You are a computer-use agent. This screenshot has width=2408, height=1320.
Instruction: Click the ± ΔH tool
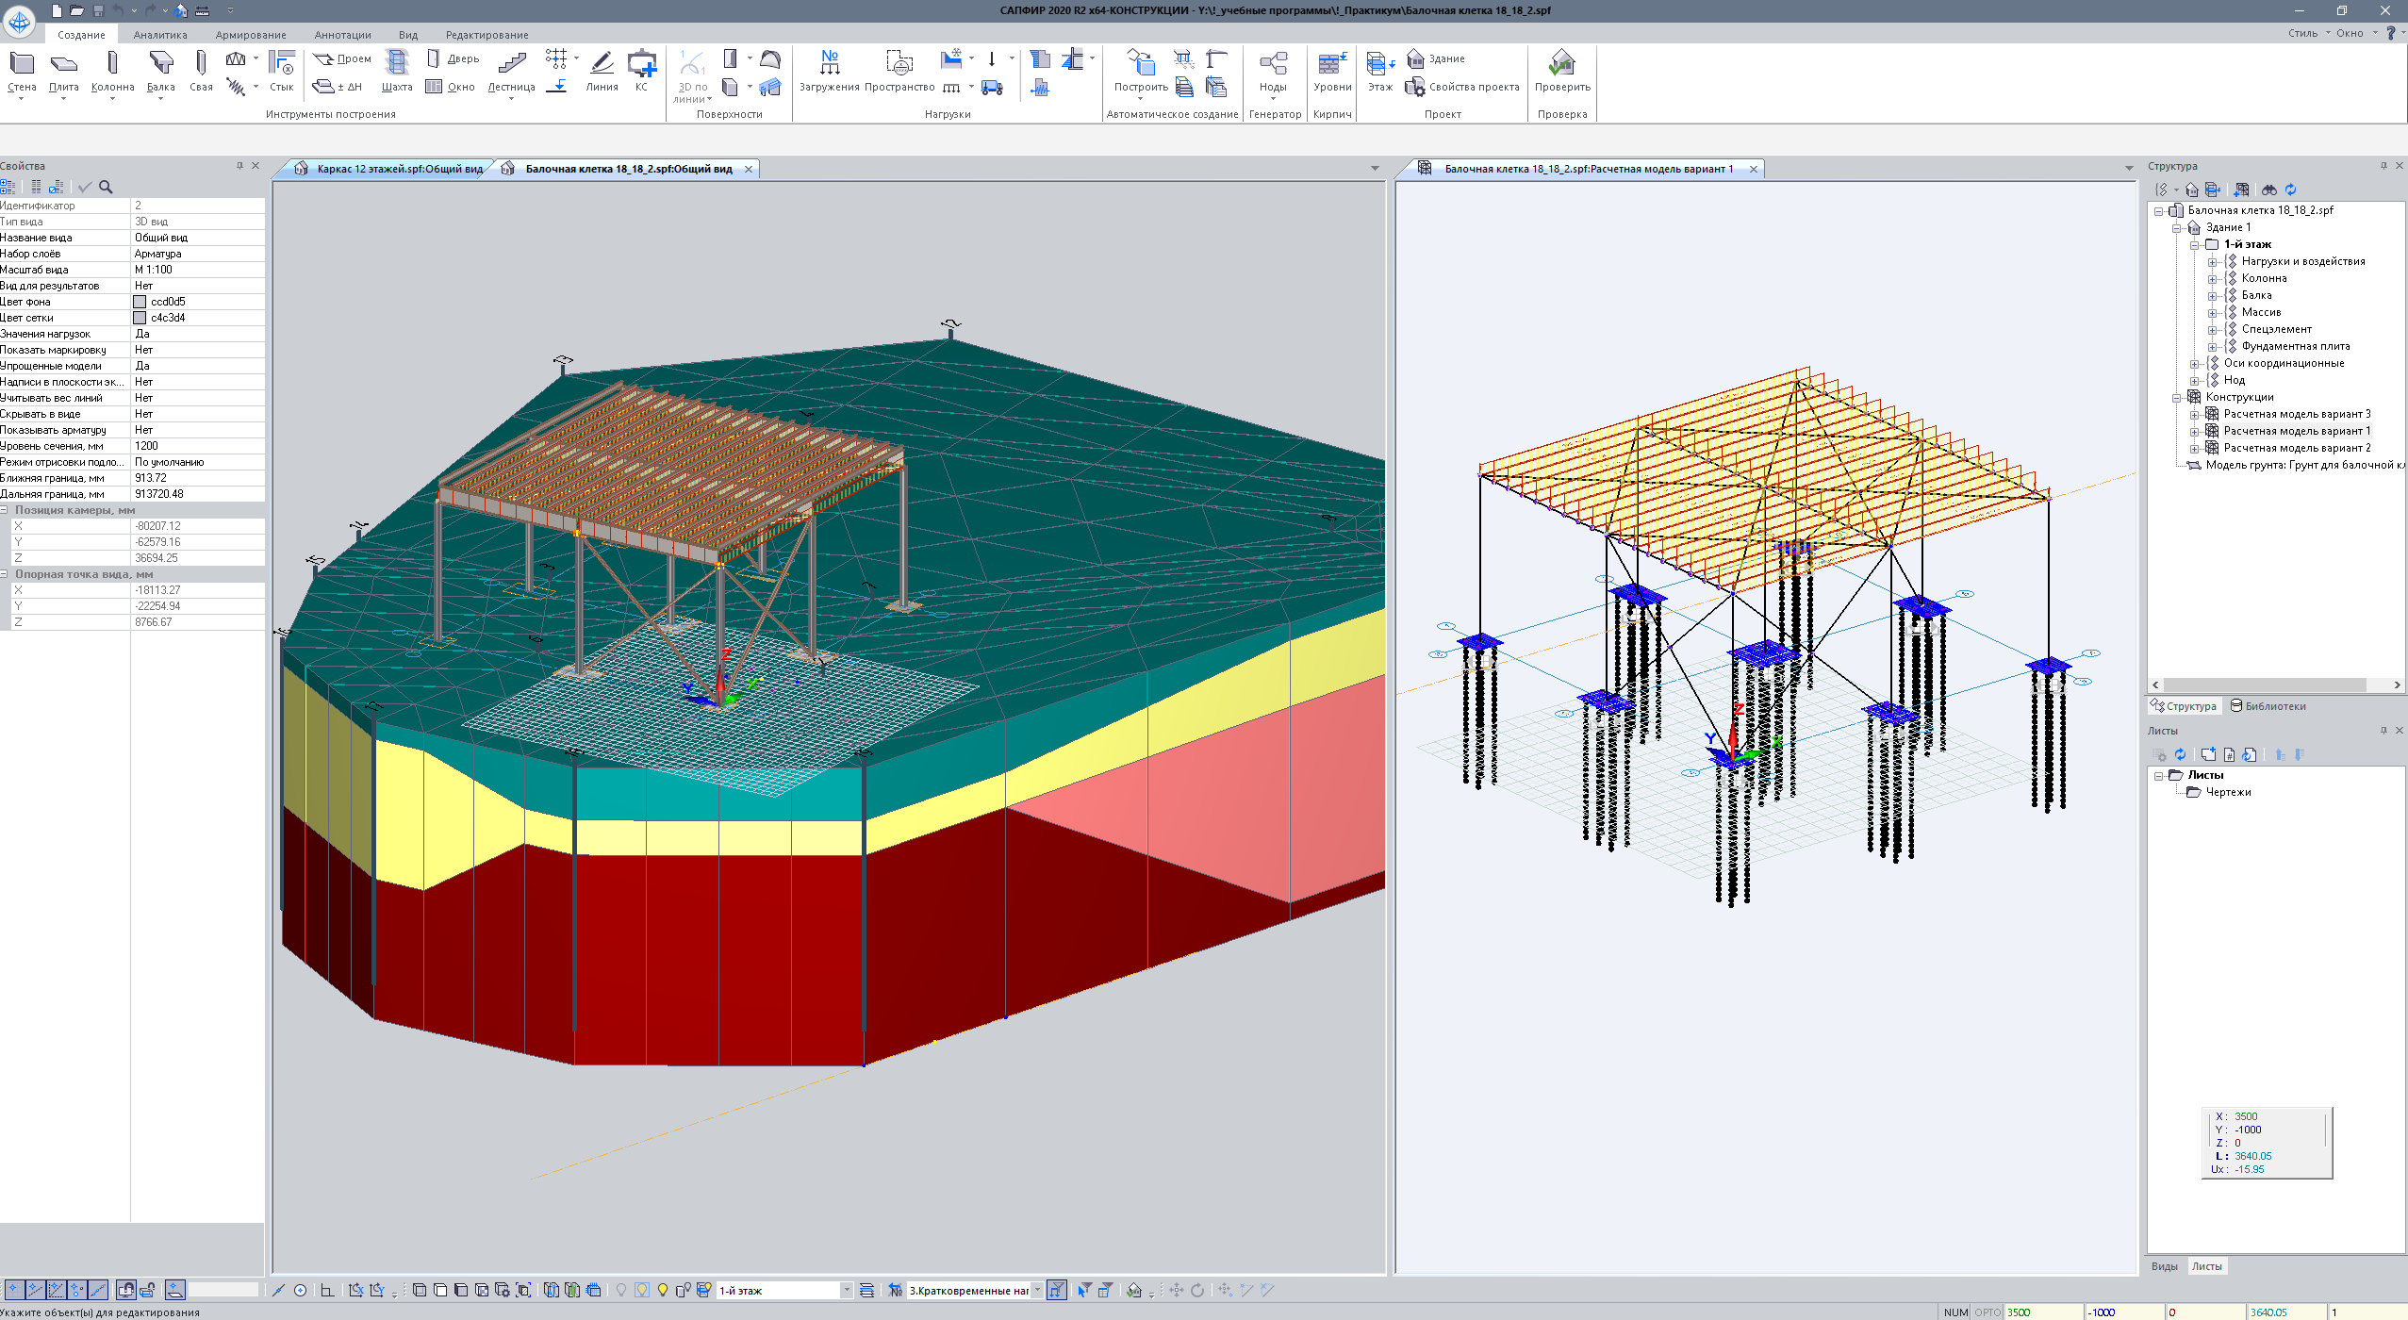coord(338,87)
